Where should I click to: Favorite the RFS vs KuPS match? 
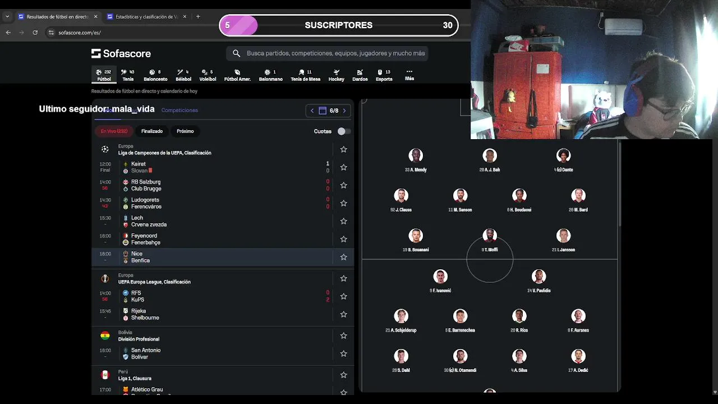click(344, 296)
